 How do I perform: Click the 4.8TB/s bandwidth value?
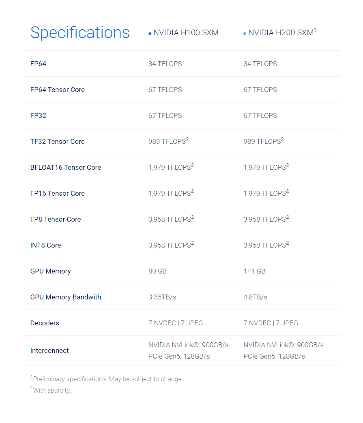255,297
